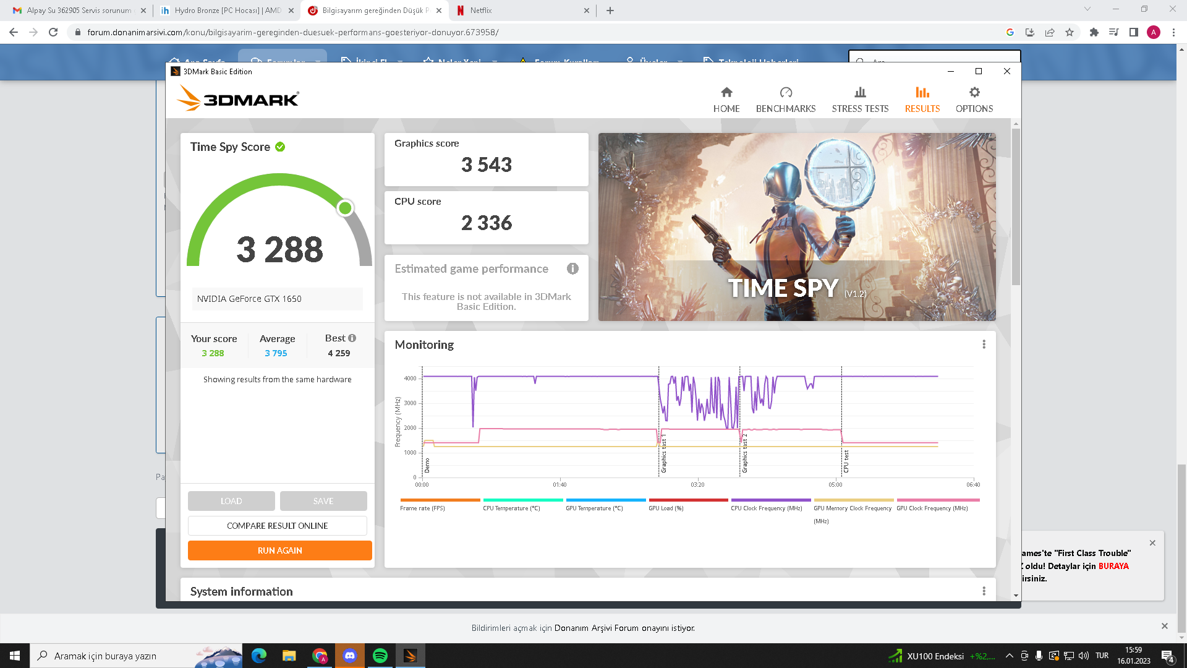The height and width of the screenshot is (668, 1187).
Task: Open the HOME section in 3DMark
Action: [726, 100]
